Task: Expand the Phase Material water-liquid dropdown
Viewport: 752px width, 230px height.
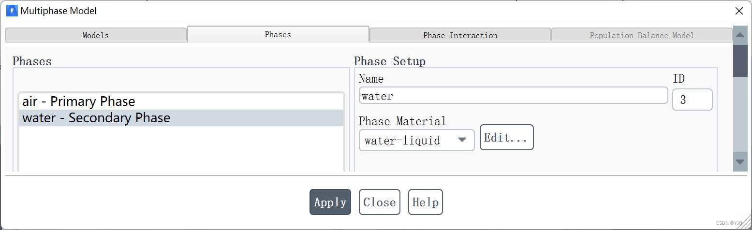Action: (x=416, y=140)
